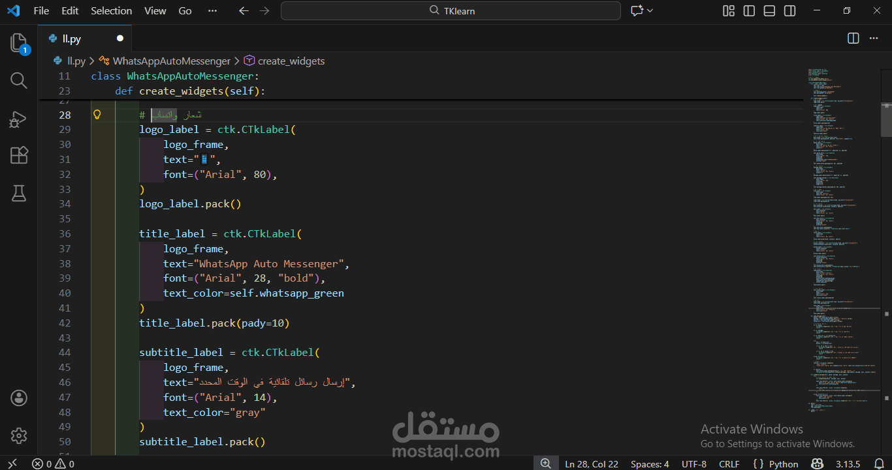
Task: Click the sticky scroll class WhatsAppAutoMessenger line
Action: [175, 76]
